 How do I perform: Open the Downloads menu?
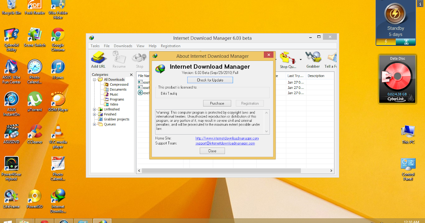123,46
